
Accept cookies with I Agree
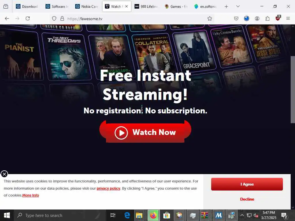[247, 184]
